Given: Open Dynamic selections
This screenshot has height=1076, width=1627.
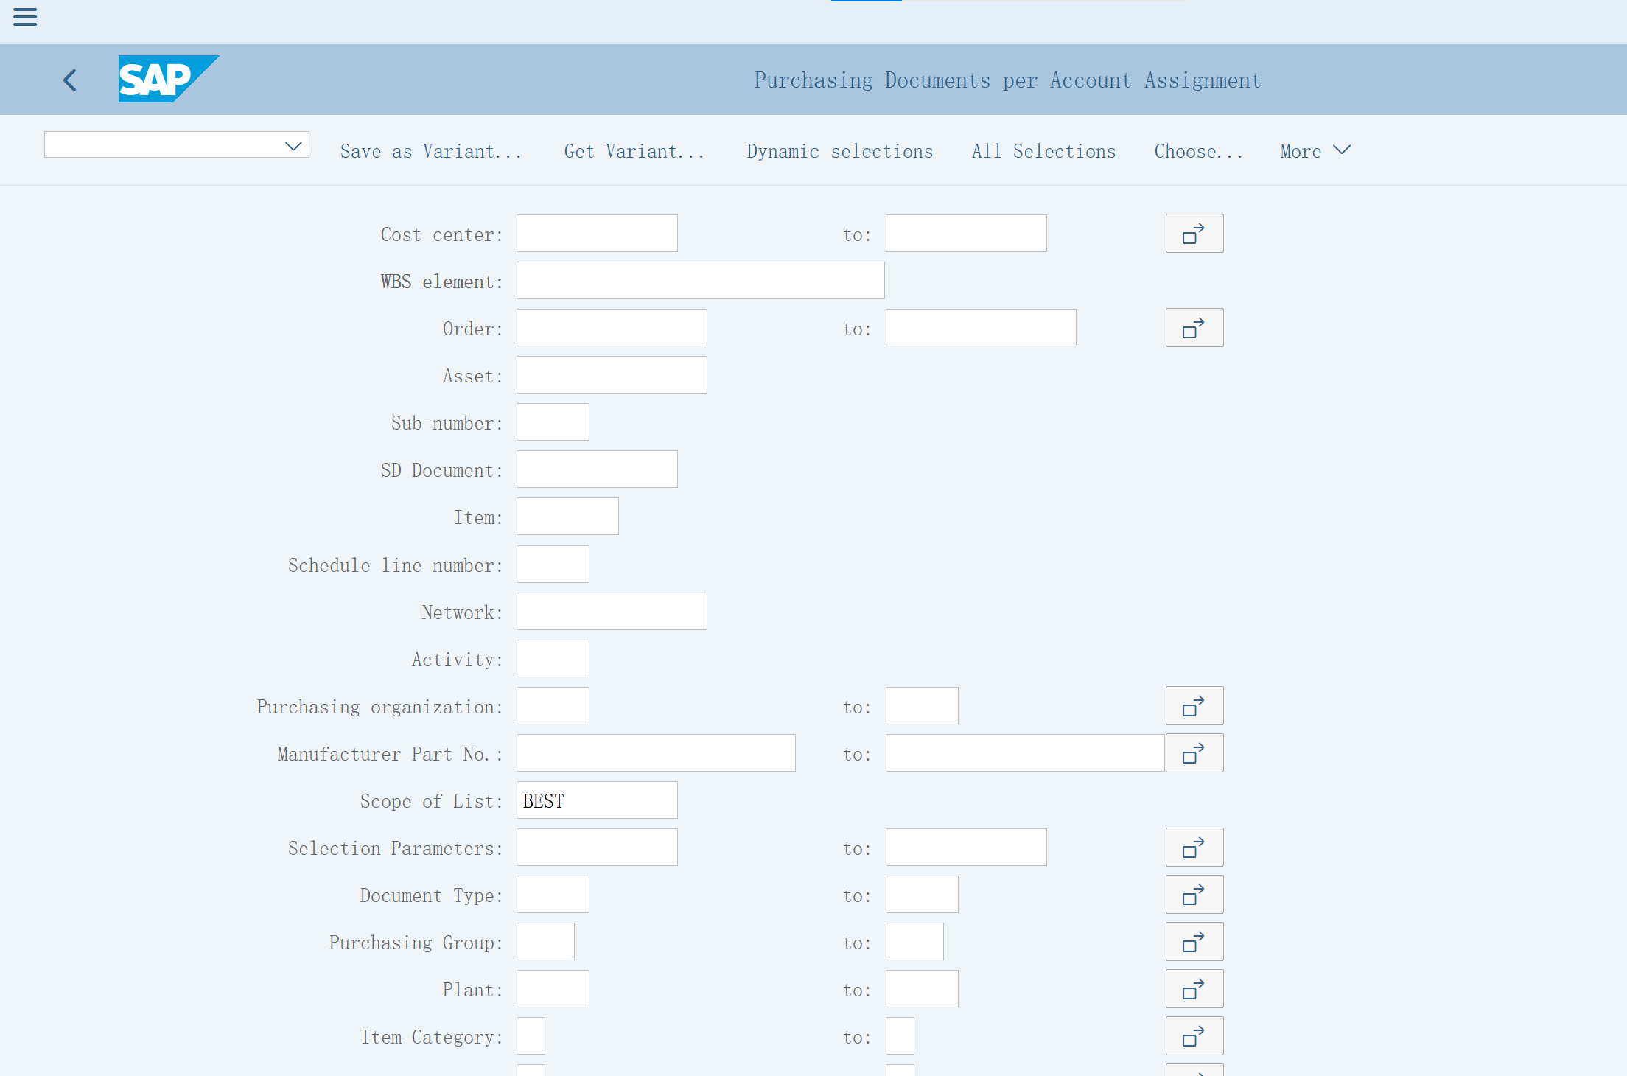Looking at the screenshot, I should click(x=839, y=151).
